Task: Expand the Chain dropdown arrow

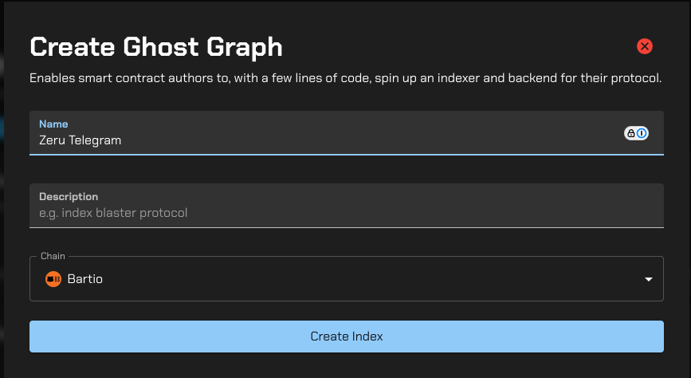Action: pos(649,279)
